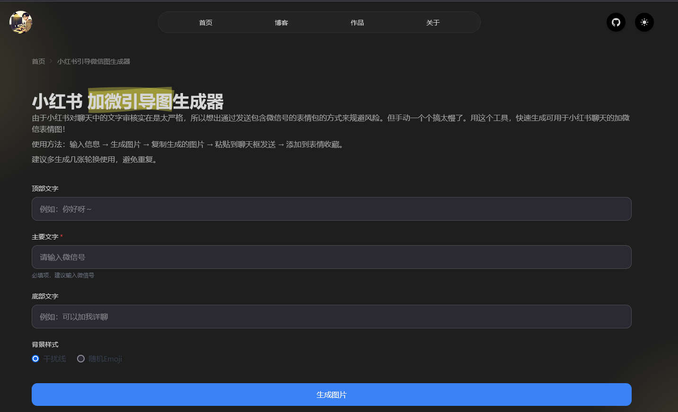Focus the 底部文字 input field

pyautogui.click(x=331, y=317)
